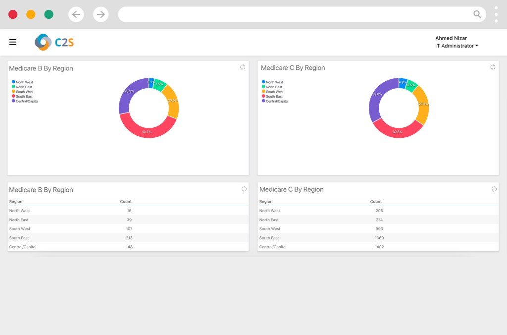This screenshot has width=507, height=335.
Task: Click the browser back arrow
Action: click(x=76, y=14)
